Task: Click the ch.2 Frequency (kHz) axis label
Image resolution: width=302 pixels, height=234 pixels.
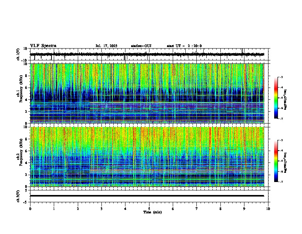Action: point(19,152)
